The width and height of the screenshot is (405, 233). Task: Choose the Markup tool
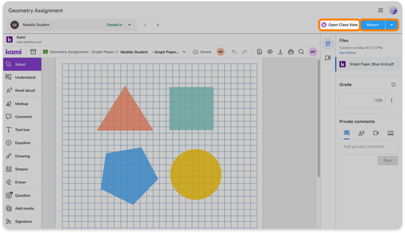click(22, 103)
